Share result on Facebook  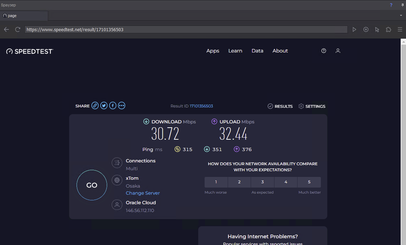click(x=113, y=106)
